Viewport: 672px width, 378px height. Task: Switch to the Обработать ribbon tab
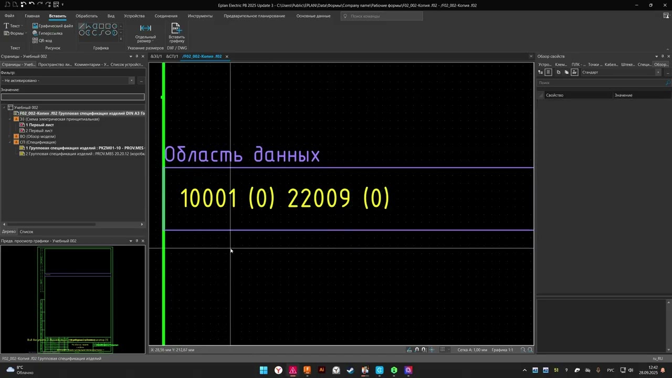tap(87, 16)
